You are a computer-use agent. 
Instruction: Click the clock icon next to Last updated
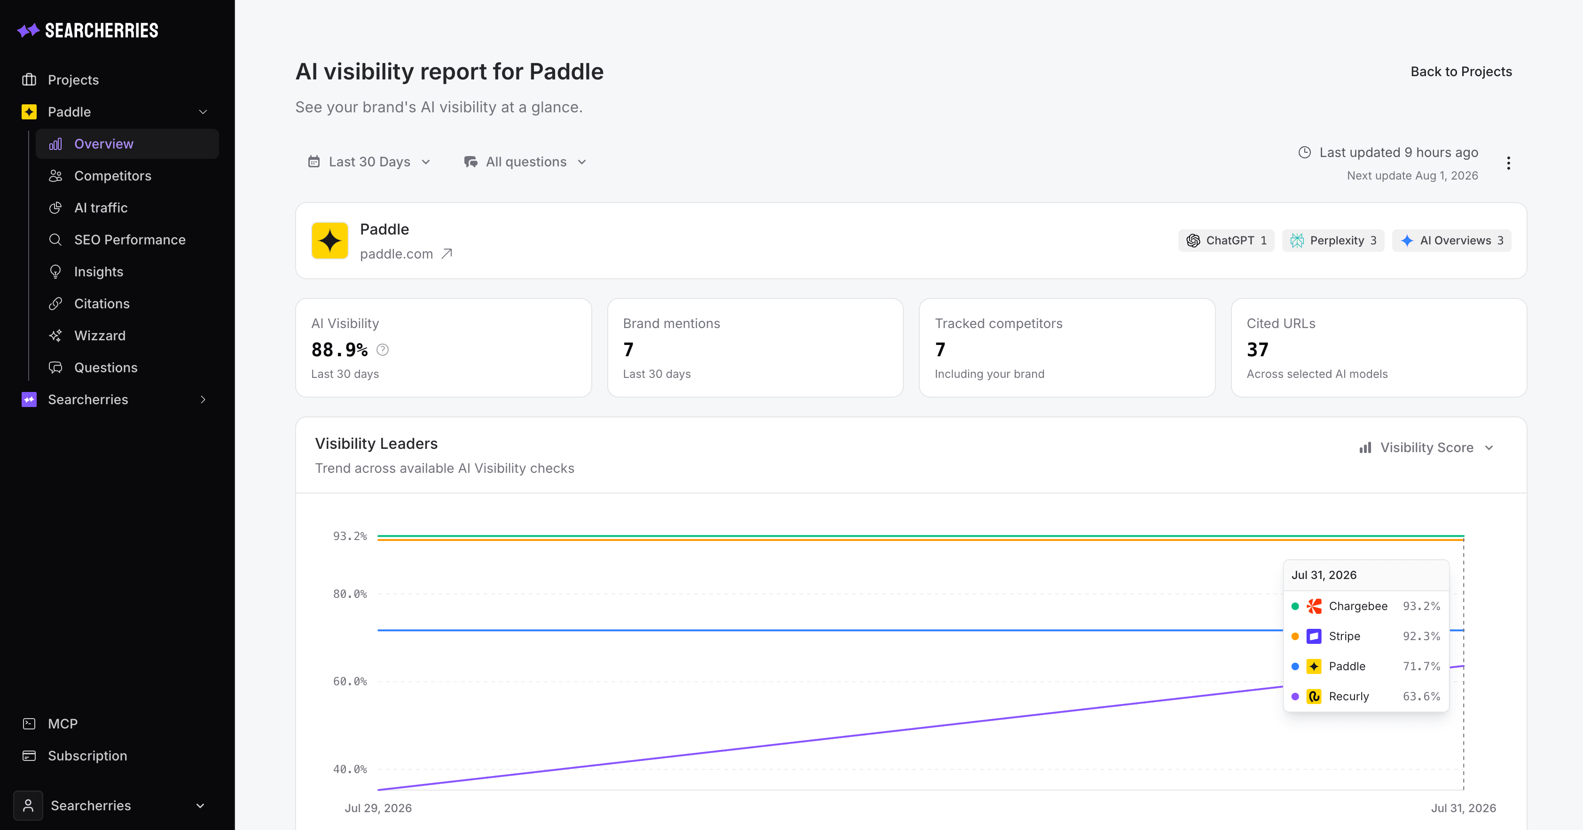(1304, 152)
